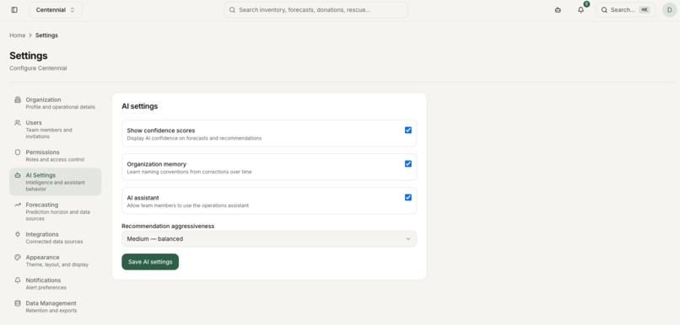
Task: Uncheck Organization memory checkbox
Action: click(408, 163)
